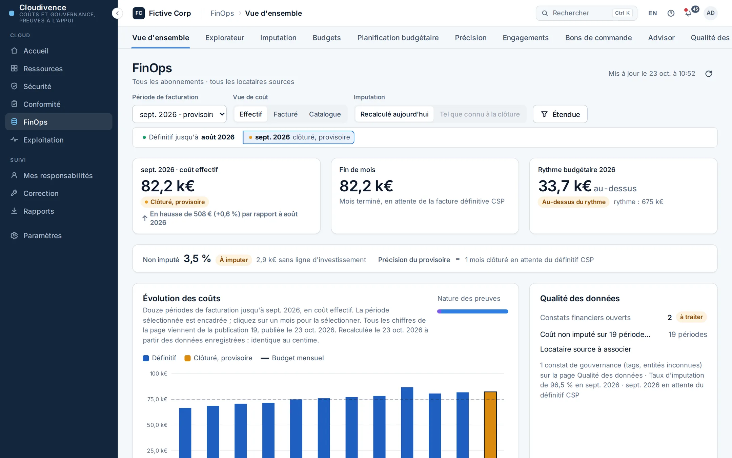This screenshot has height=458, width=732.
Task: Click the Conformité clipboard icon
Action: coord(14,104)
